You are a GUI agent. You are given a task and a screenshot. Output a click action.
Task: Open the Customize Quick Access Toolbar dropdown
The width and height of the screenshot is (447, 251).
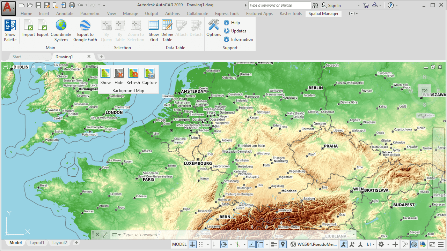click(x=105, y=5)
